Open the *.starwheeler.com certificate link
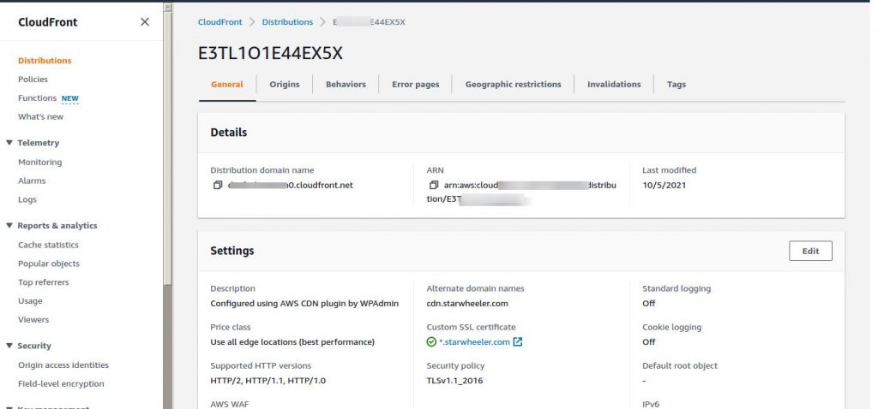Image resolution: width=878 pixels, height=409 pixels. point(474,342)
